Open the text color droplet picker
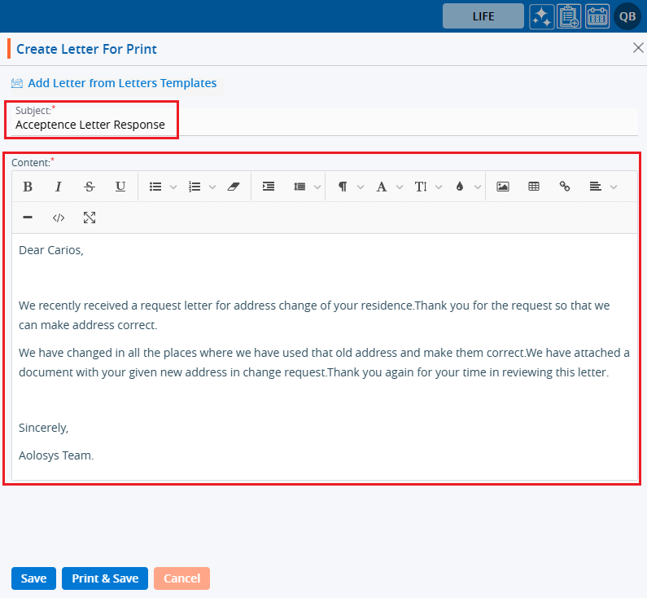 (x=466, y=187)
